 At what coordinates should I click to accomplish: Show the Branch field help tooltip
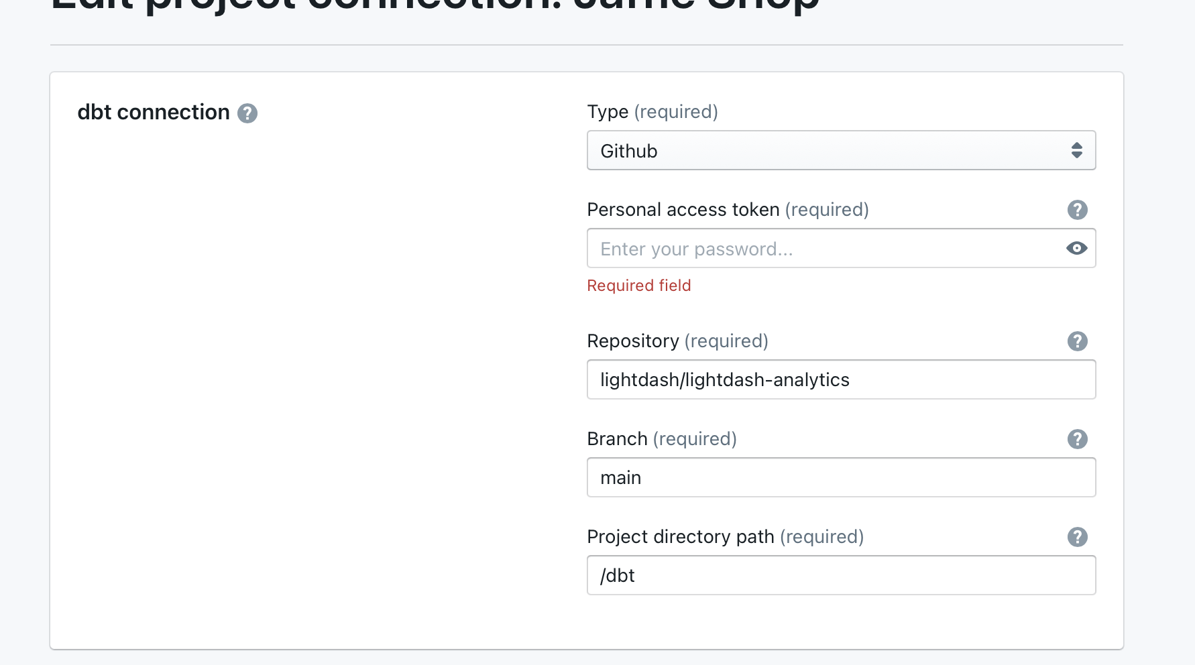pyautogui.click(x=1077, y=439)
